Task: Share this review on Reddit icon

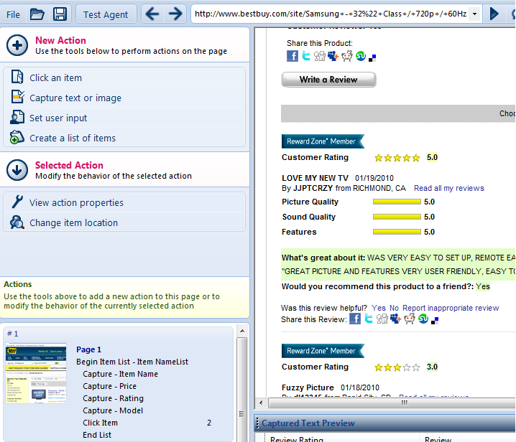Action: [410, 319]
